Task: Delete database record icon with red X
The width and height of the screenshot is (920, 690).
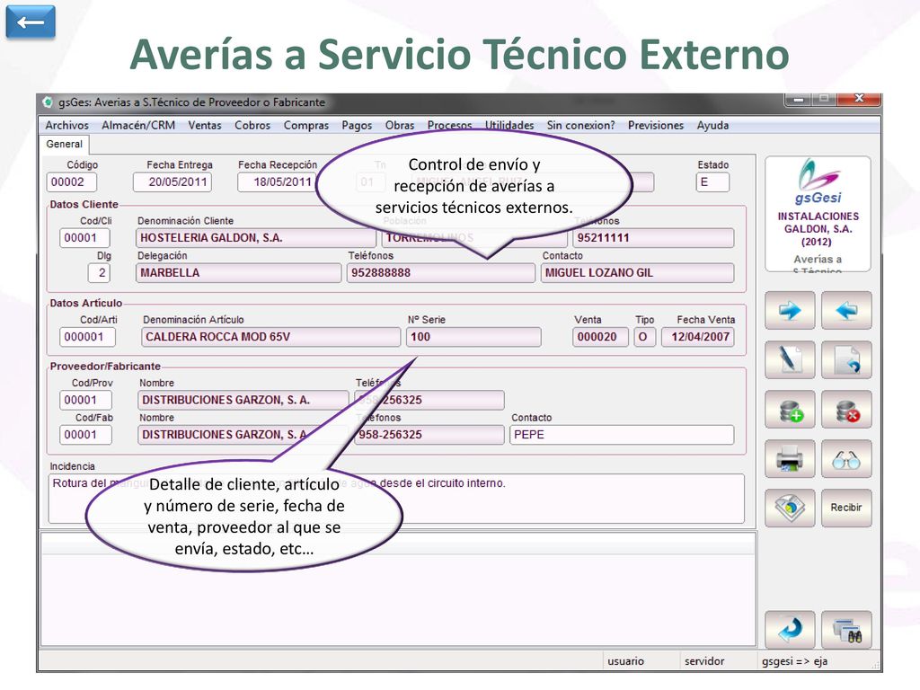Action: (x=846, y=409)
